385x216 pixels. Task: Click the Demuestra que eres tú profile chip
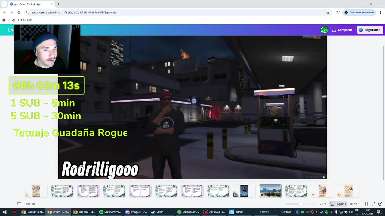(359, 13)
